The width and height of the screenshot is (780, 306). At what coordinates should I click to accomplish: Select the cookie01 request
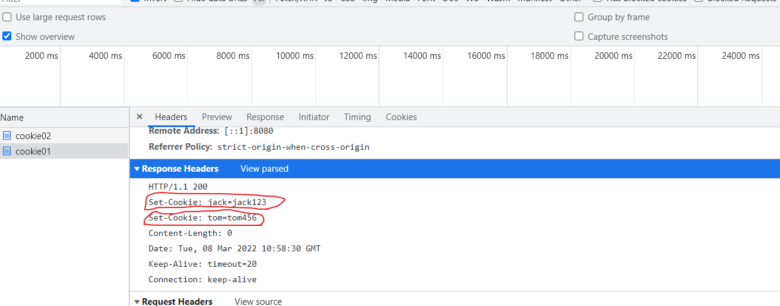64,151
